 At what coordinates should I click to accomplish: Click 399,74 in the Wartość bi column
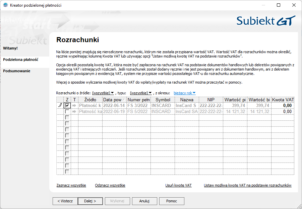pyautogui.click(x=259, y=105)
